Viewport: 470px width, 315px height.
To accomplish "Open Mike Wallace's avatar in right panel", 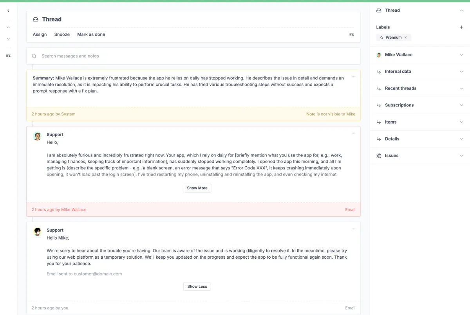I will click(x=379, y=55).
